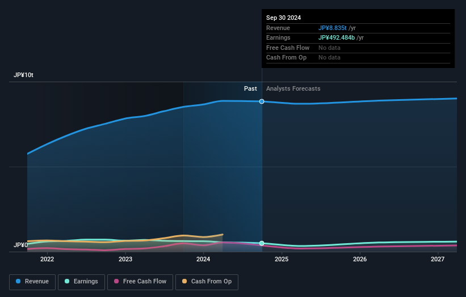
Task: Click the 2024 x-axis label
Action: [x=203, y=260]
